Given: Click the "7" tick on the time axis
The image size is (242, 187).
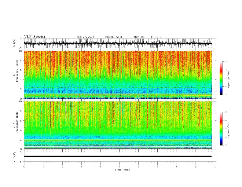Looking at the screenshot, I should [x=158, y=167].
